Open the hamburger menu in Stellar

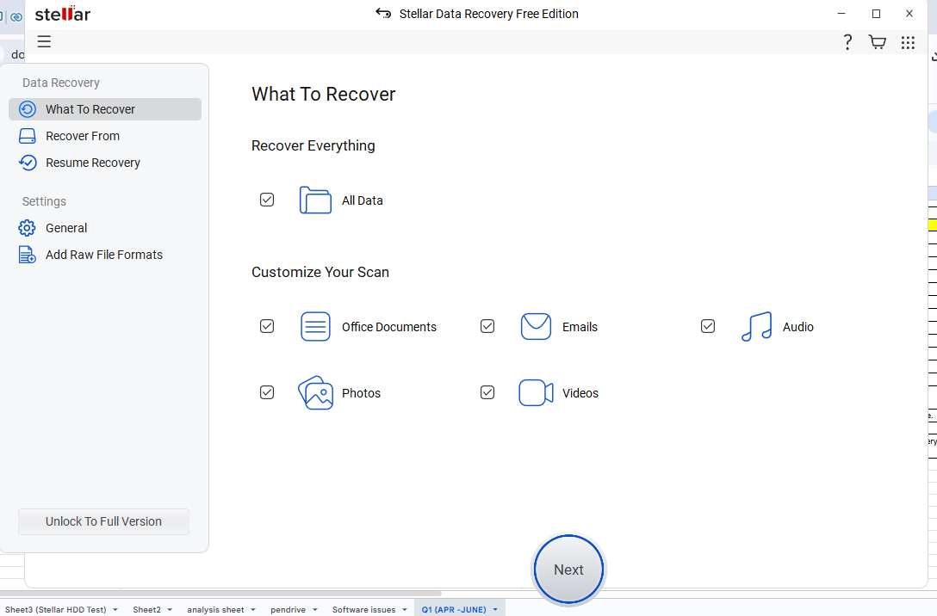(x=44, y=41)
